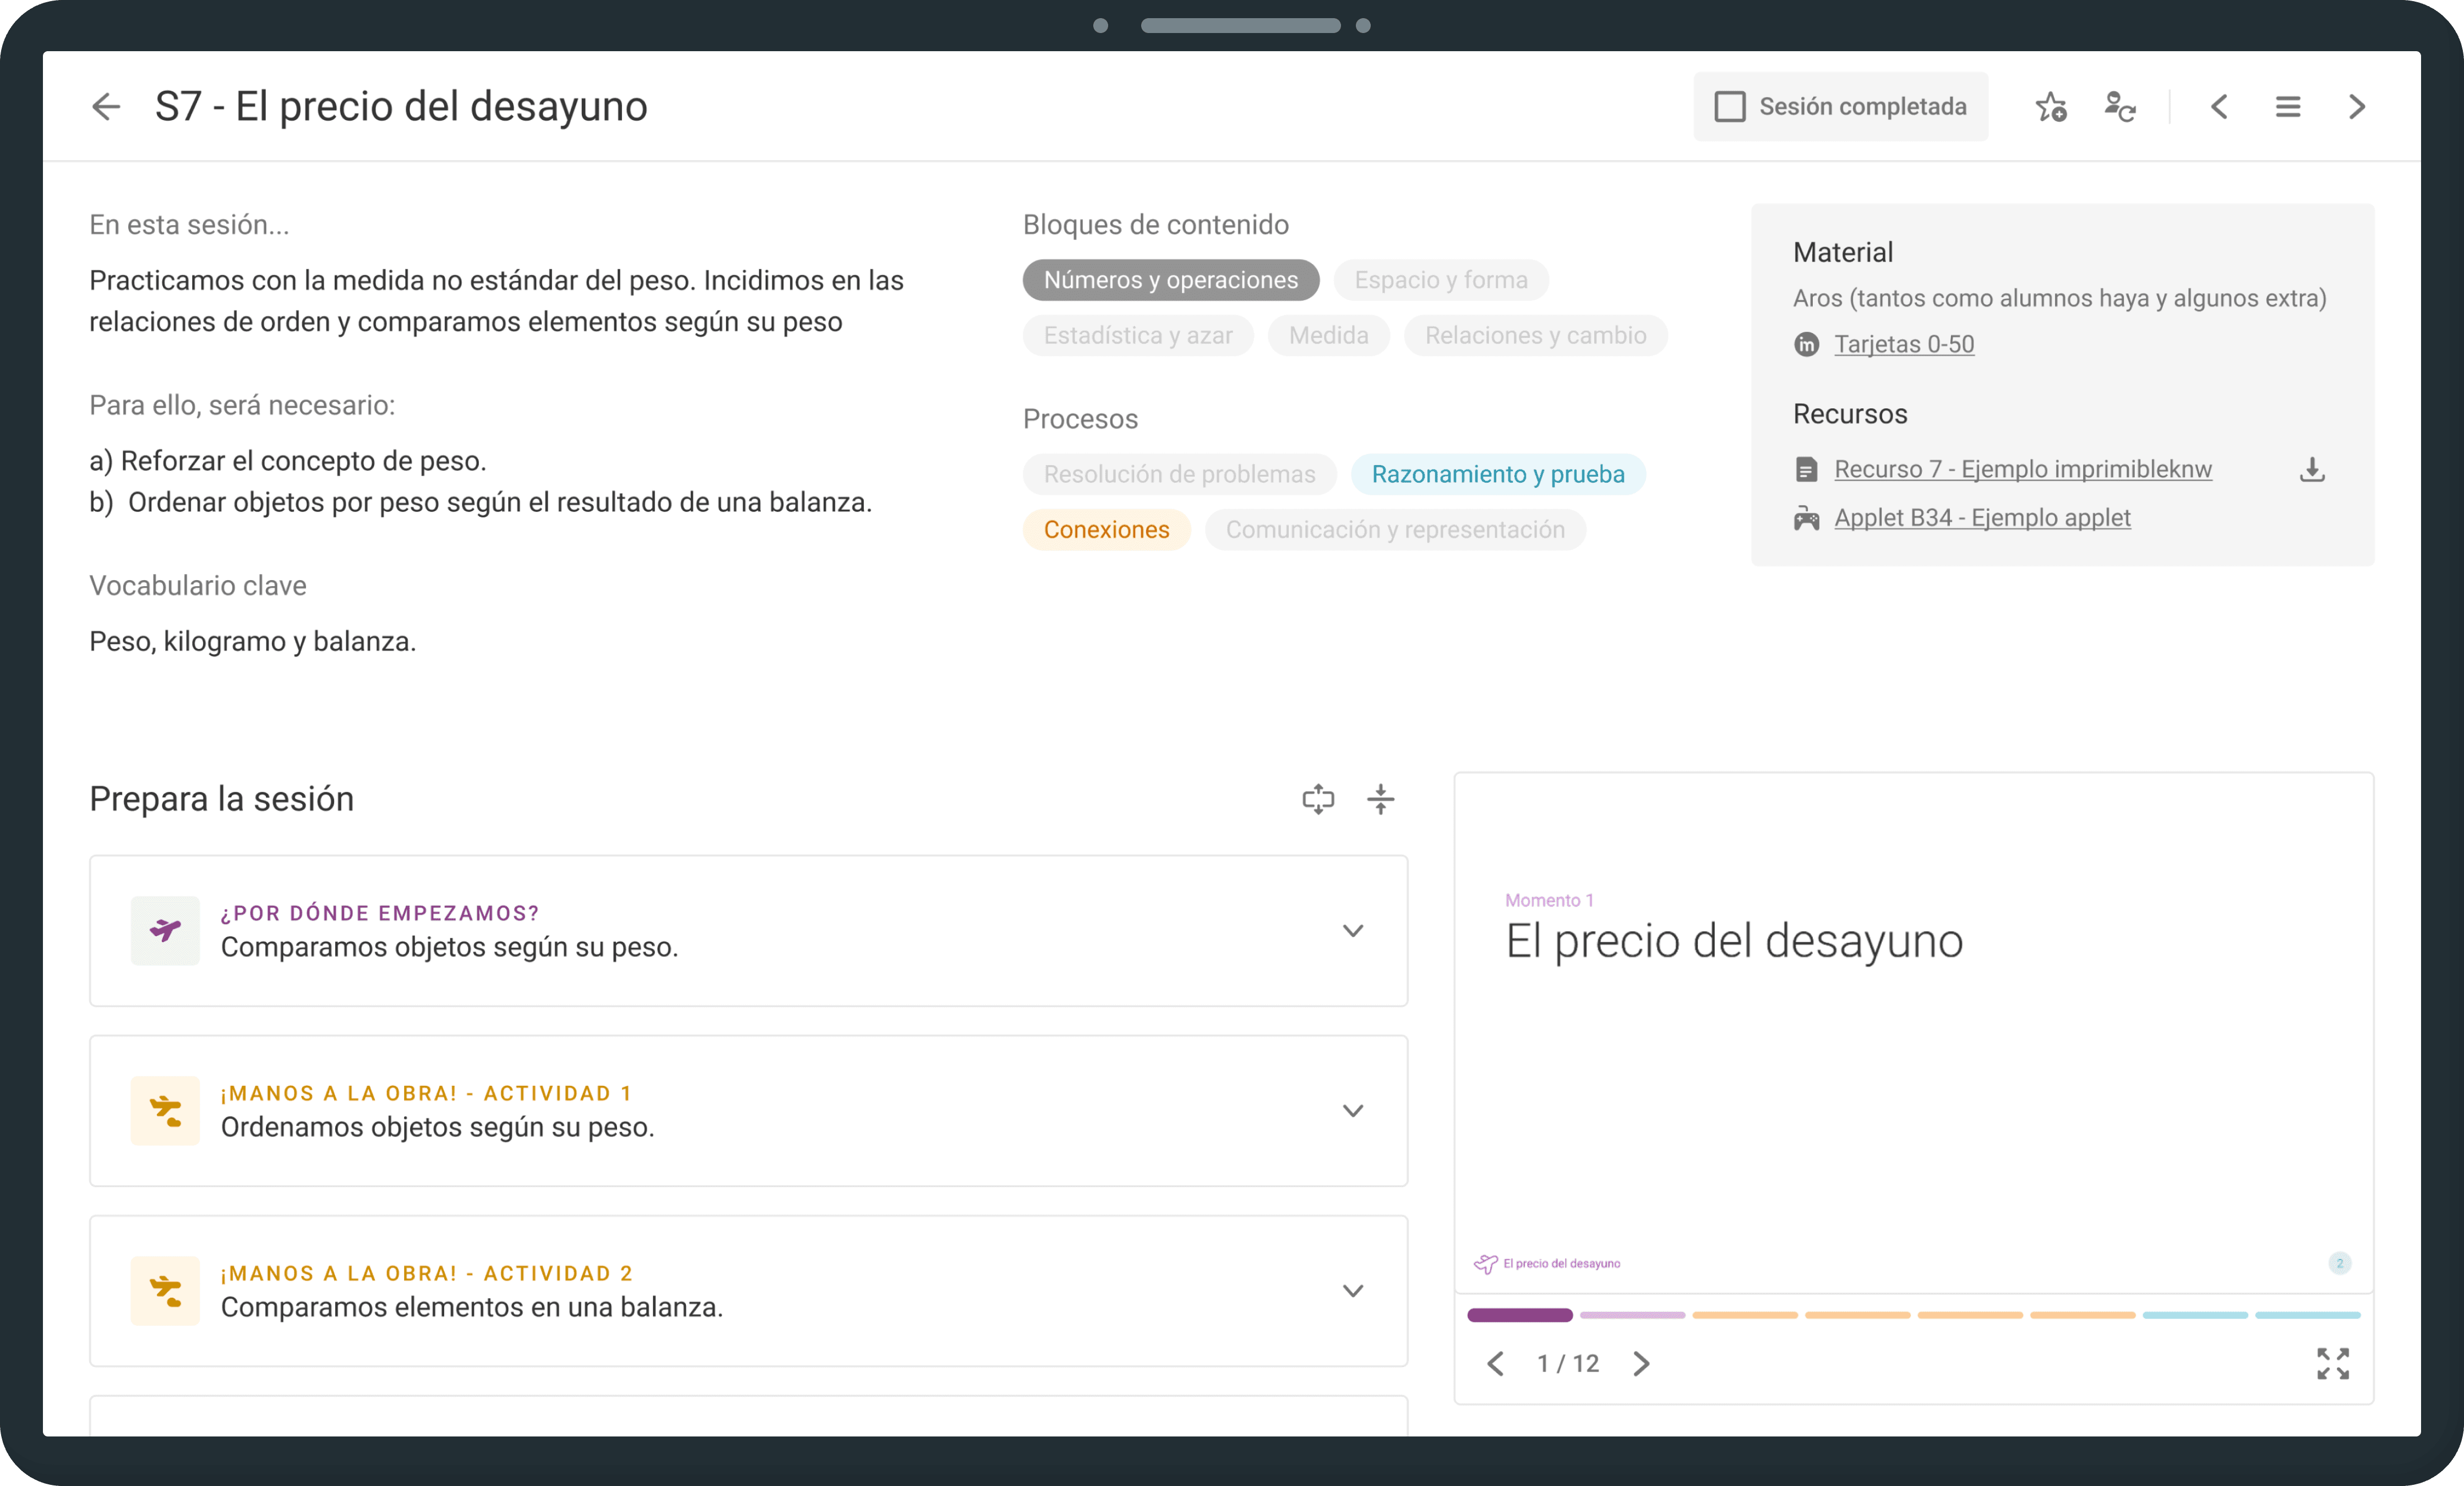
Task: Expand the ¿Por dónde empezamos? section
Action: pyautogui.click(x=1353, y=931)
